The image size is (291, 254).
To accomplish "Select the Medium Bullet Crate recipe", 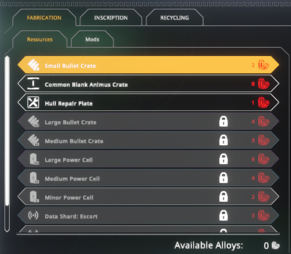I will pos(148,140).
